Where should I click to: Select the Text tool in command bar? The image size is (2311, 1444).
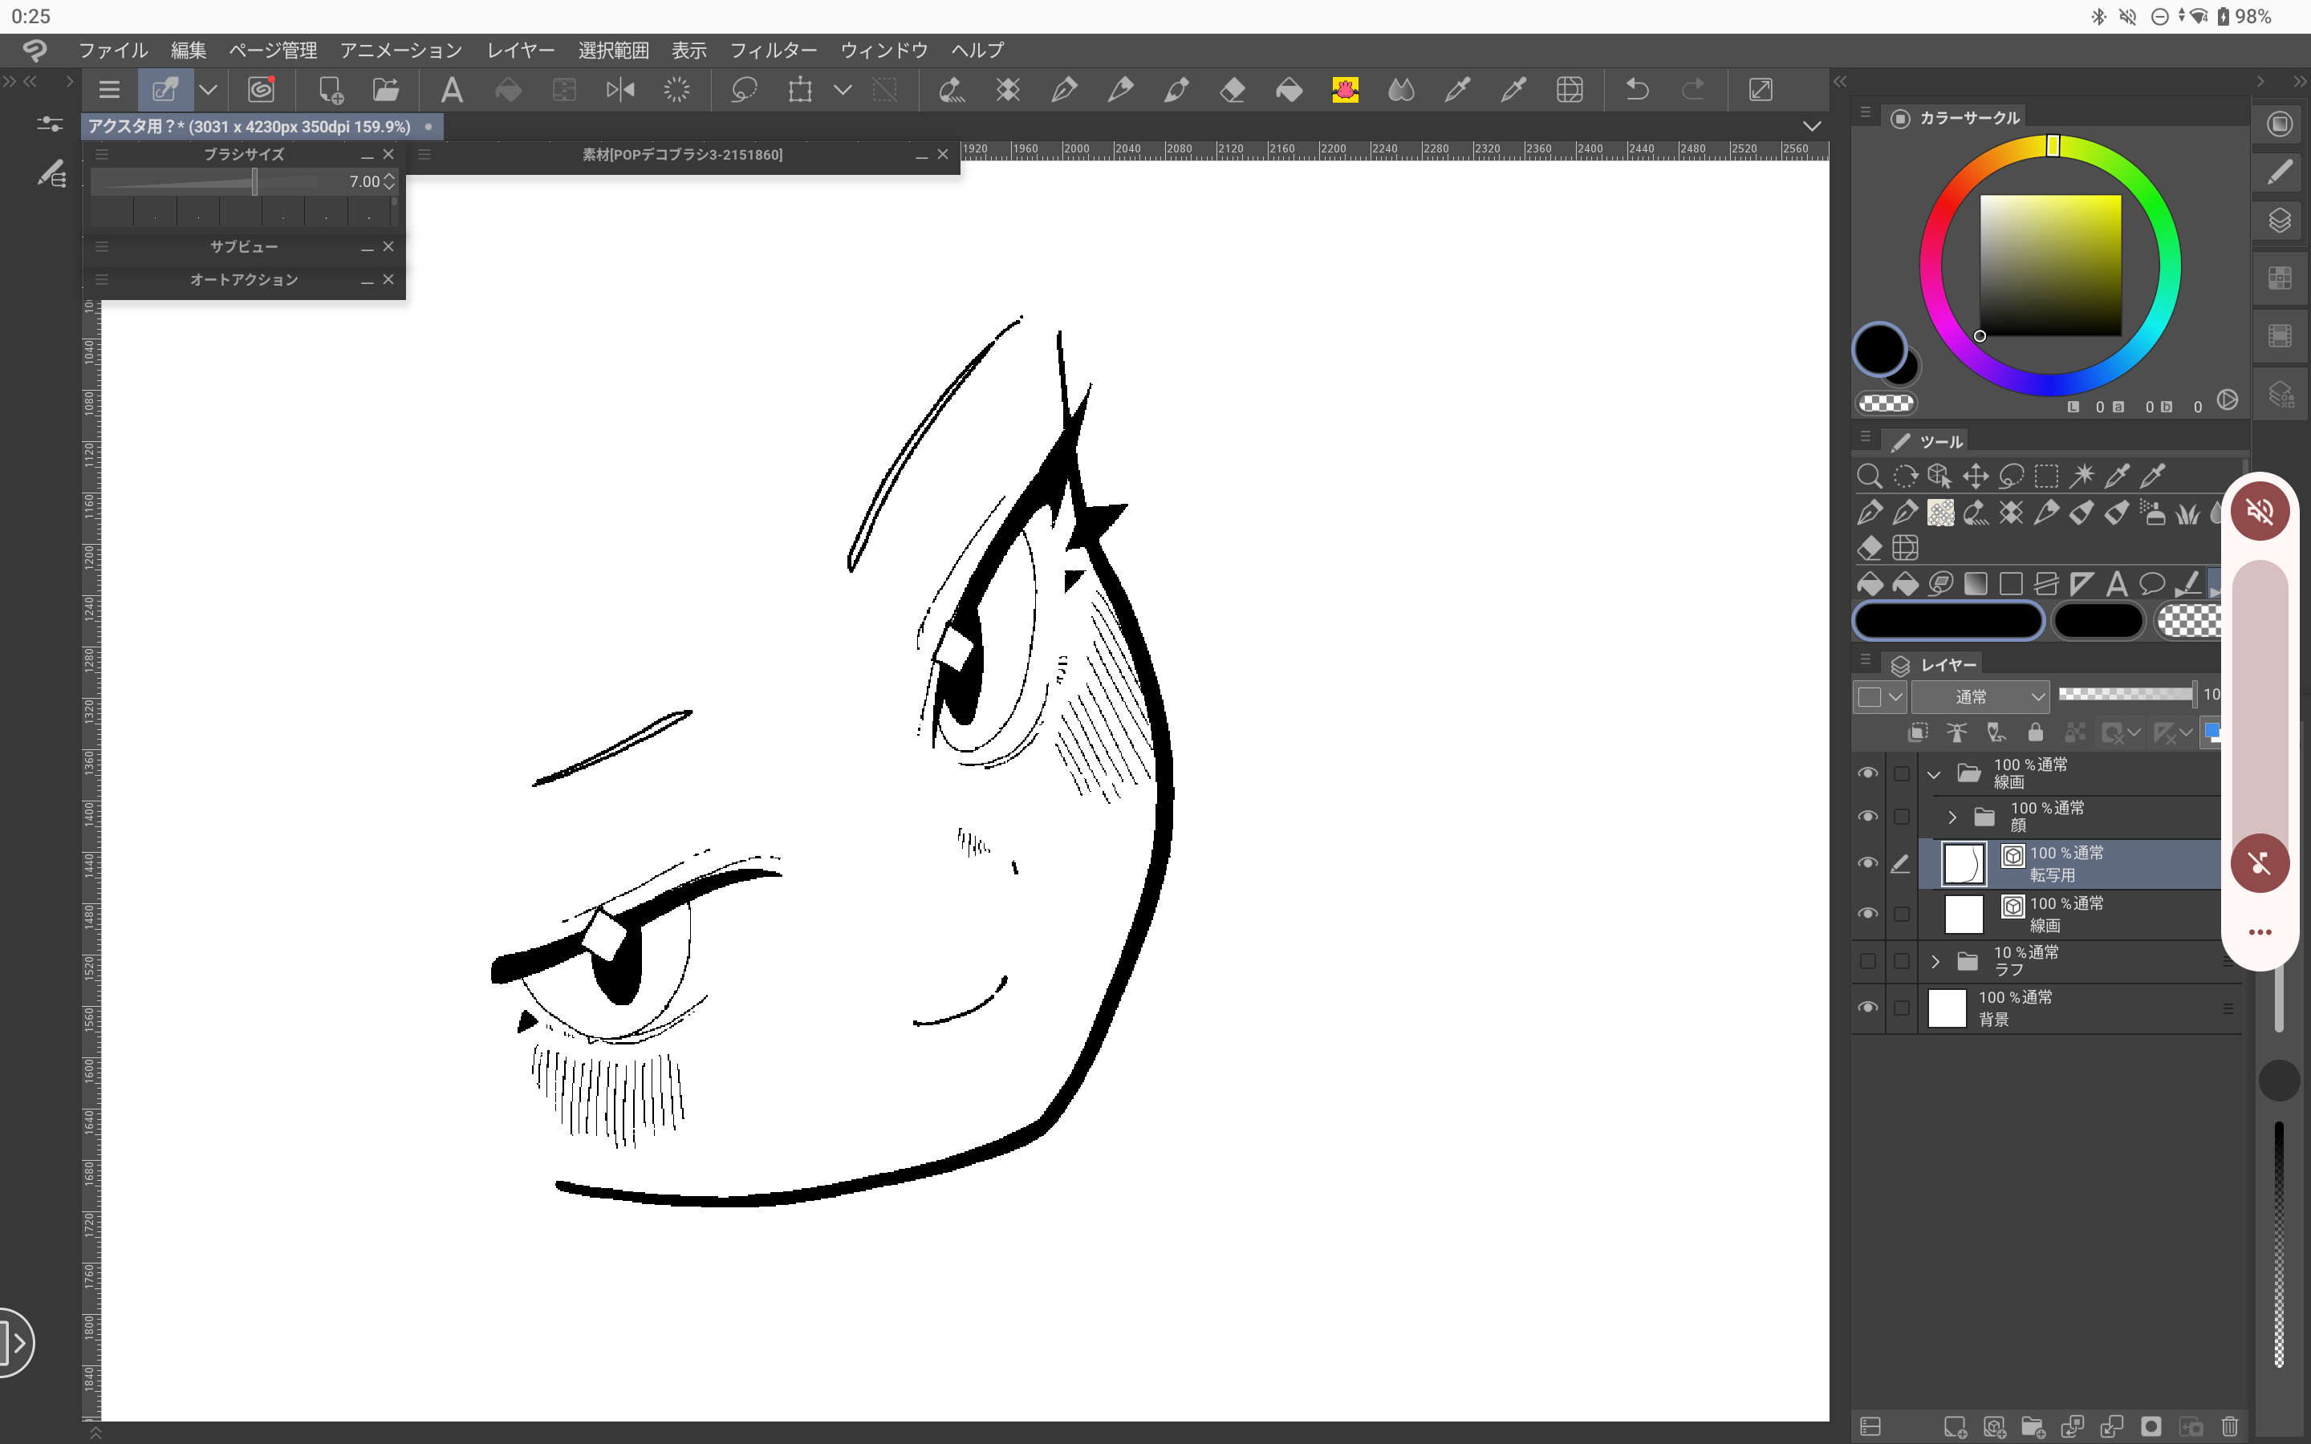[452, 90]
